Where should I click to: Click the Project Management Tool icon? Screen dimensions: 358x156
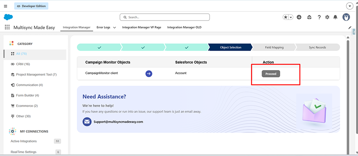(13, 74)
